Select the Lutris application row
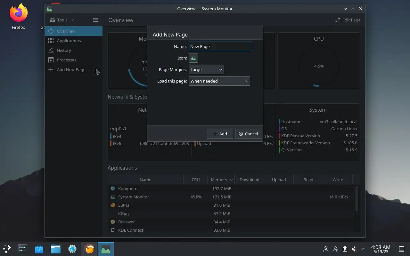The image size is (410, 256). pos(231,205)
